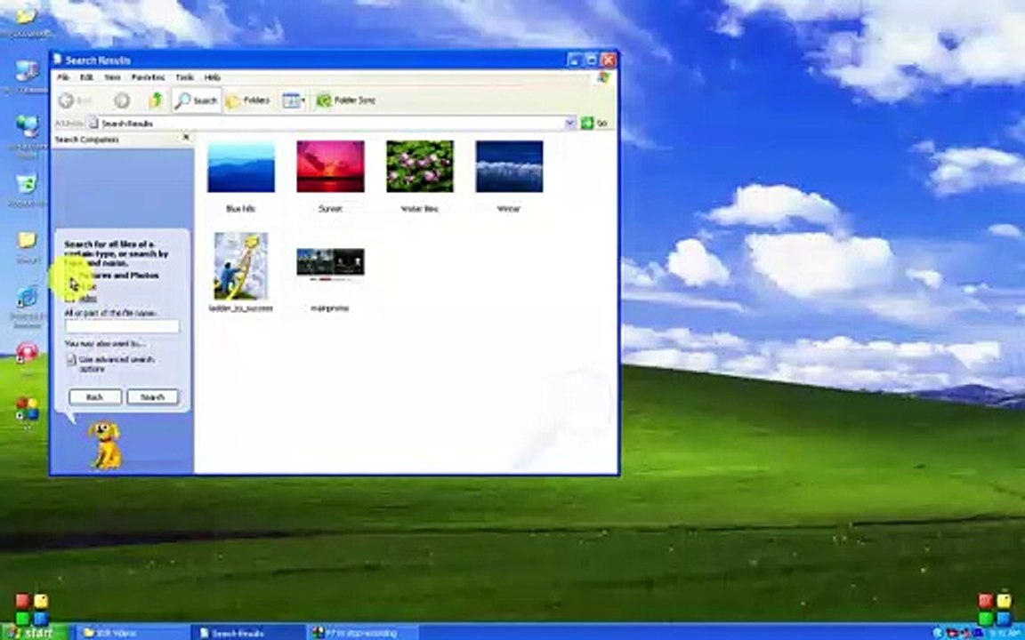Expand the Views dropdown arrow

pyautogui.click(x=303, y=100)
